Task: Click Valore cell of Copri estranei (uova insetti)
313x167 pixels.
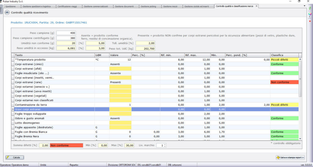Action: [x=120, y=91]
